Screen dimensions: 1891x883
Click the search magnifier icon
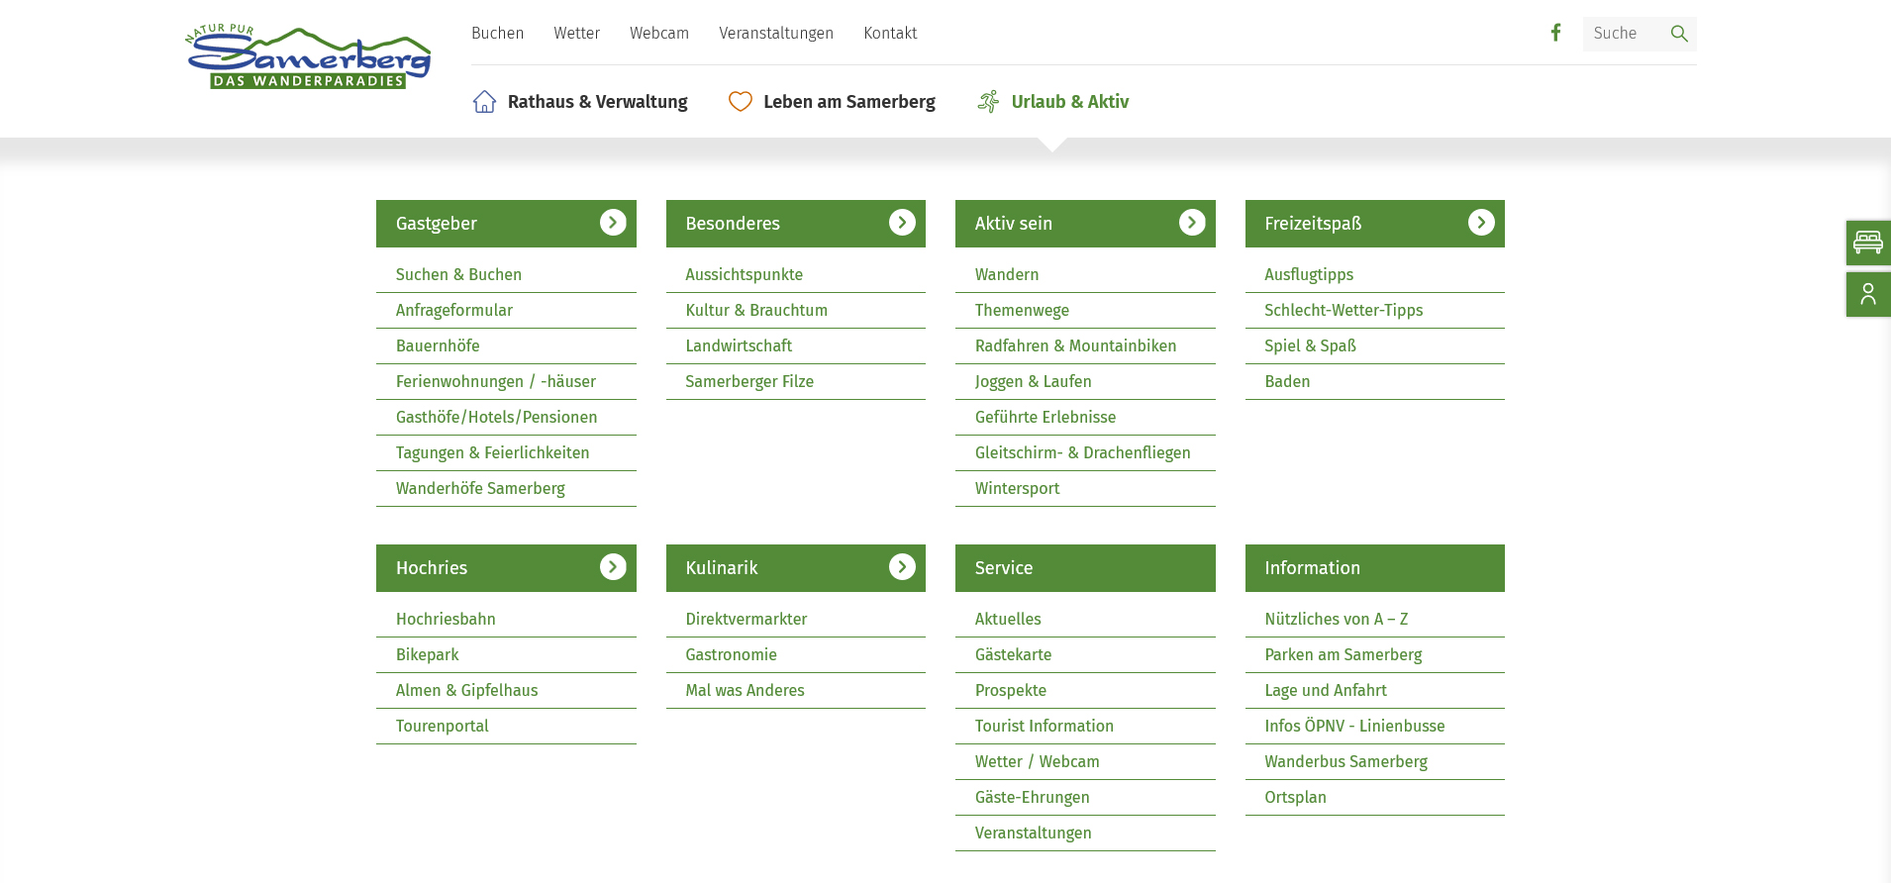click(1678, 34)
